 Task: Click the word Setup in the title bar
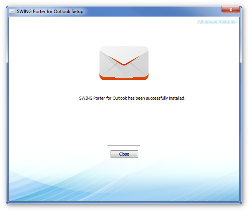click(x=77, y=11)
